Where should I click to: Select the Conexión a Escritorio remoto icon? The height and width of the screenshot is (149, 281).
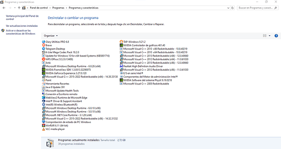[43, 94]
